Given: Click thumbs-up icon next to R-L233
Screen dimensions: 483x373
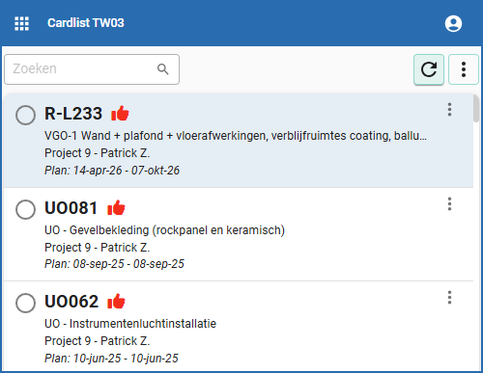Looking at the screenshot, I should click(120, 113).
